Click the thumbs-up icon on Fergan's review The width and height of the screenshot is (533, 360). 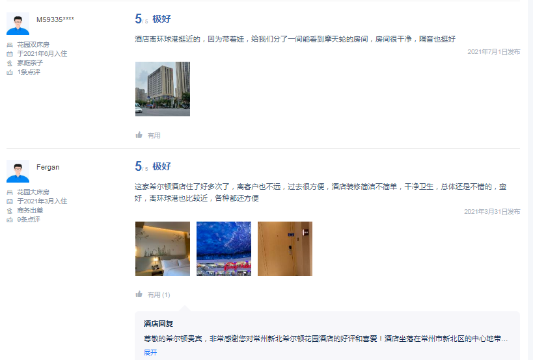click(x=139, y=294)
